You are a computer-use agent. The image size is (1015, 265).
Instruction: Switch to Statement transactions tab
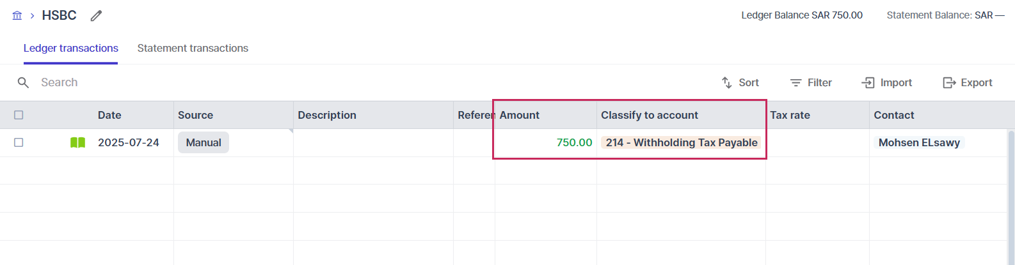point(193,48)
